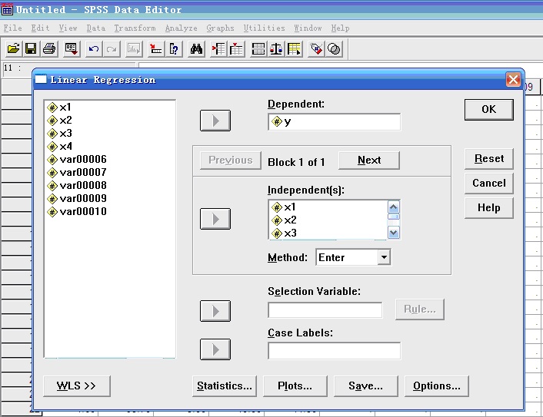
Task: Open the Graphs menu
Action: tap(220, 28)
